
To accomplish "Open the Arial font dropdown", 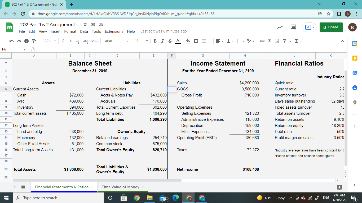I will click(117, 41).
